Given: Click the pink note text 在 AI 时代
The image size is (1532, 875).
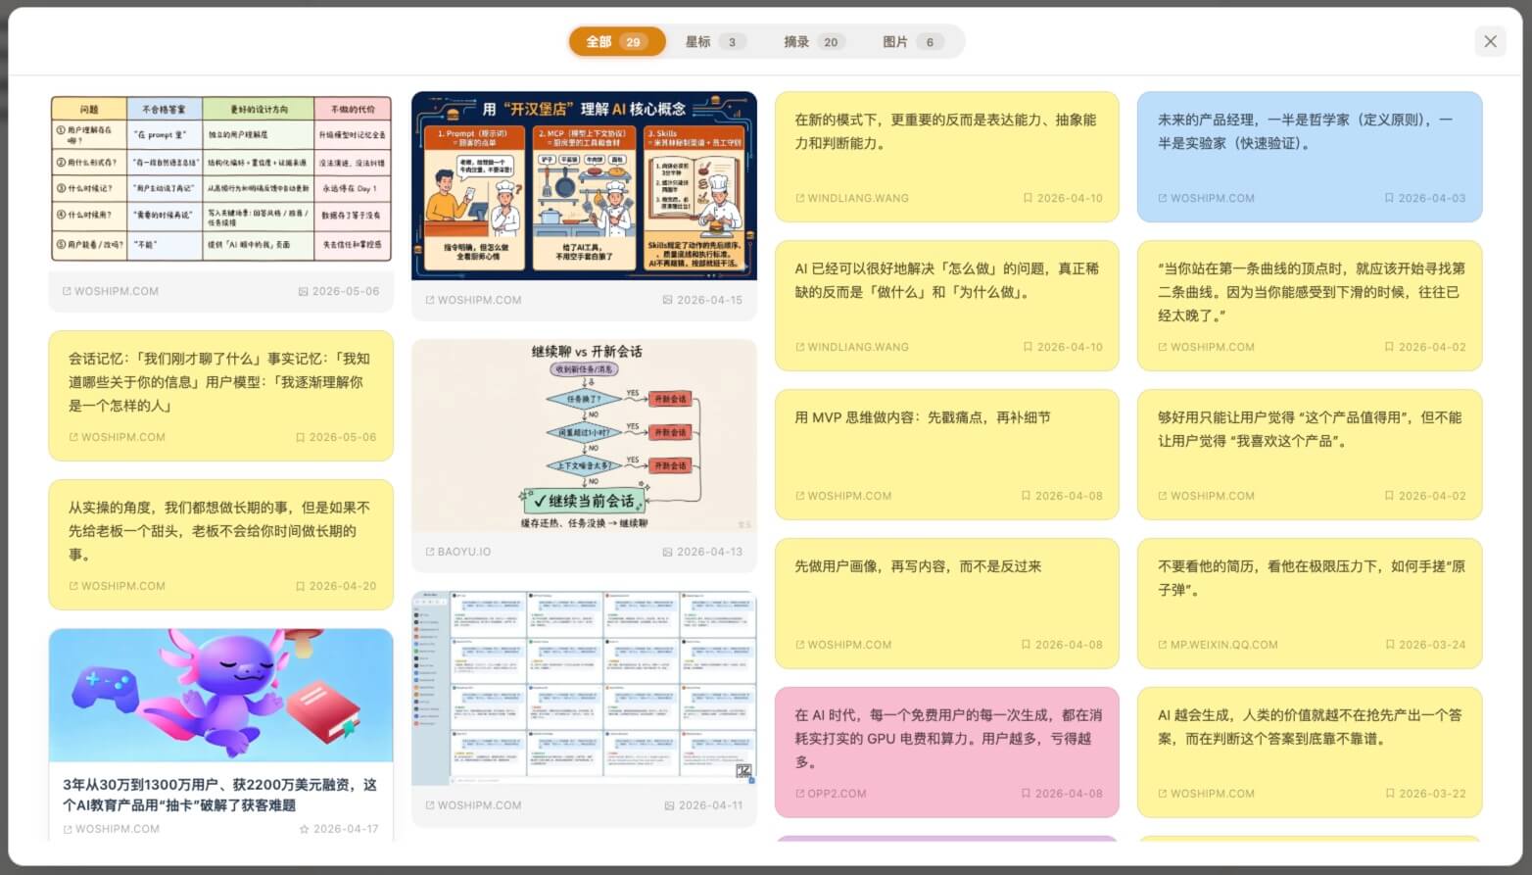Looking at the screenshot, I should click(948, 739).
